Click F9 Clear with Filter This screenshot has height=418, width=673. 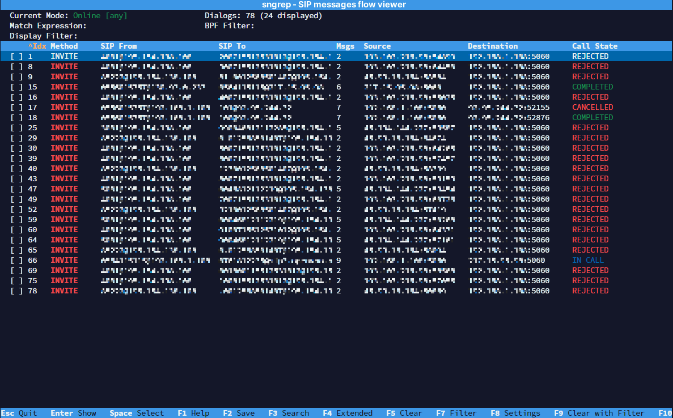600,413
